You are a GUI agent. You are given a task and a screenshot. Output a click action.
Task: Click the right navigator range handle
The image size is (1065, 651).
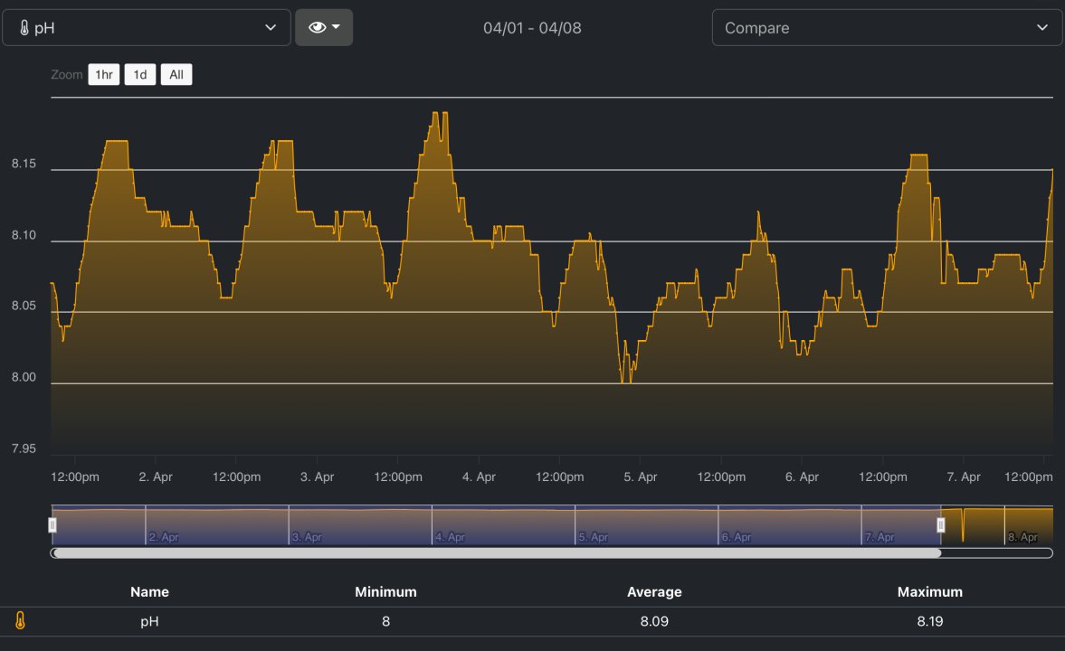point(941,524)
